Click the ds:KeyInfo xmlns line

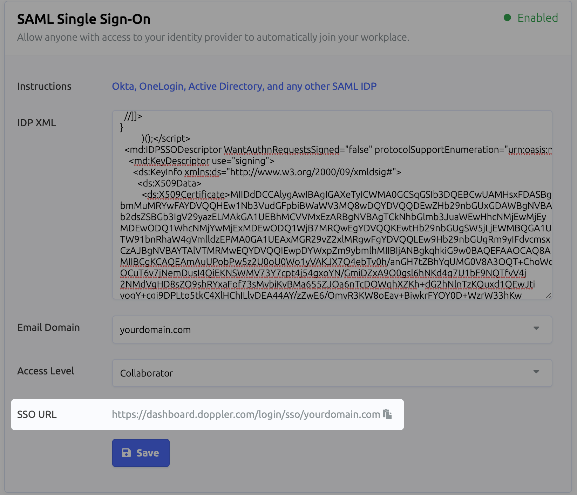point(267,172)
